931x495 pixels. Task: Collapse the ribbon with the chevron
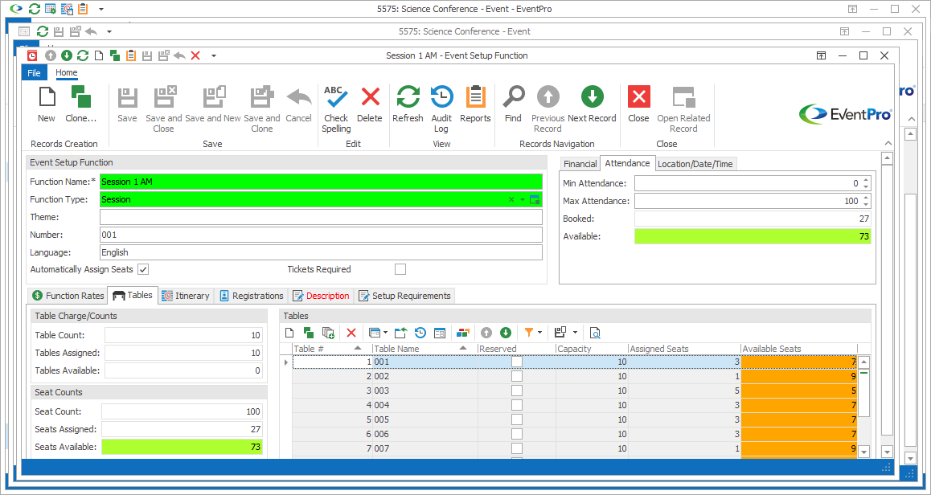(x=888, y=143)
